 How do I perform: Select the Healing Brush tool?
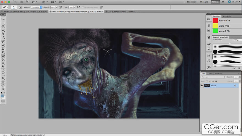[x=3, y=41]
